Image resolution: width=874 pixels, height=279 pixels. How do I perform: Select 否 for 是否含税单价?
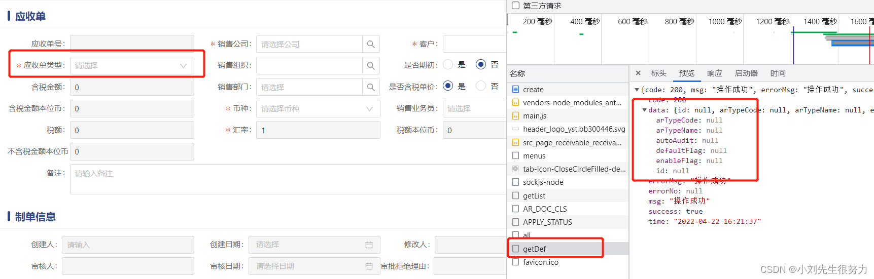click(481, 86)
